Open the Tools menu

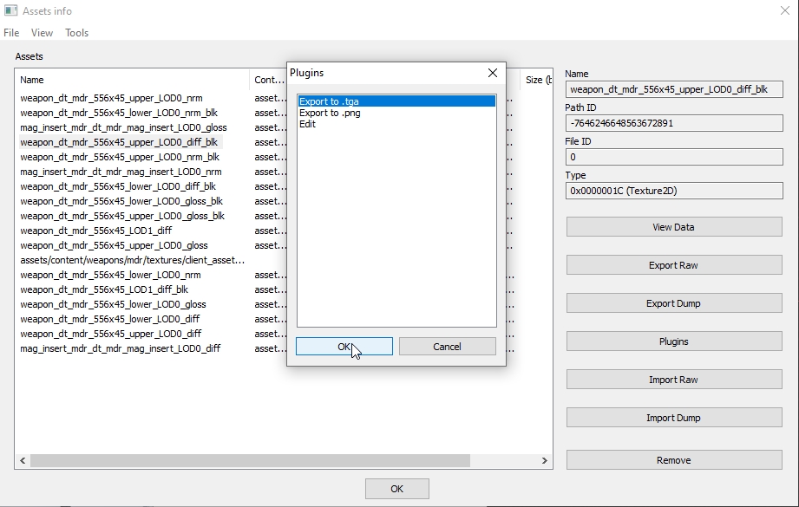tap(77, 33)
